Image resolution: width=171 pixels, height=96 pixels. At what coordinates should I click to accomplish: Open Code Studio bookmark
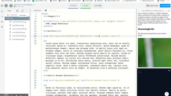pos(88,1)
